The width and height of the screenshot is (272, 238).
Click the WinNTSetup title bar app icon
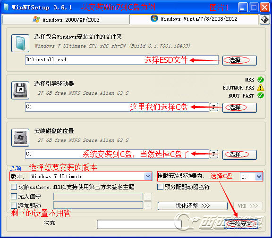[6, 7]
